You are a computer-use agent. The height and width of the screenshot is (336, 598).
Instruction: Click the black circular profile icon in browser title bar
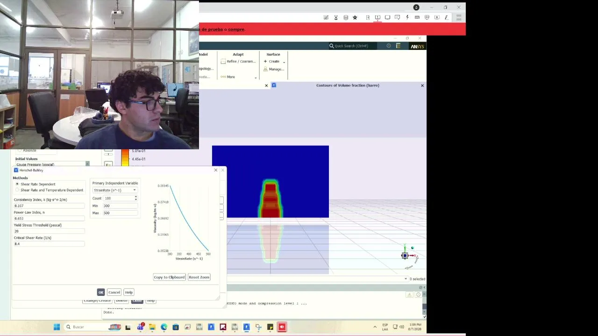tap(416, 7)
